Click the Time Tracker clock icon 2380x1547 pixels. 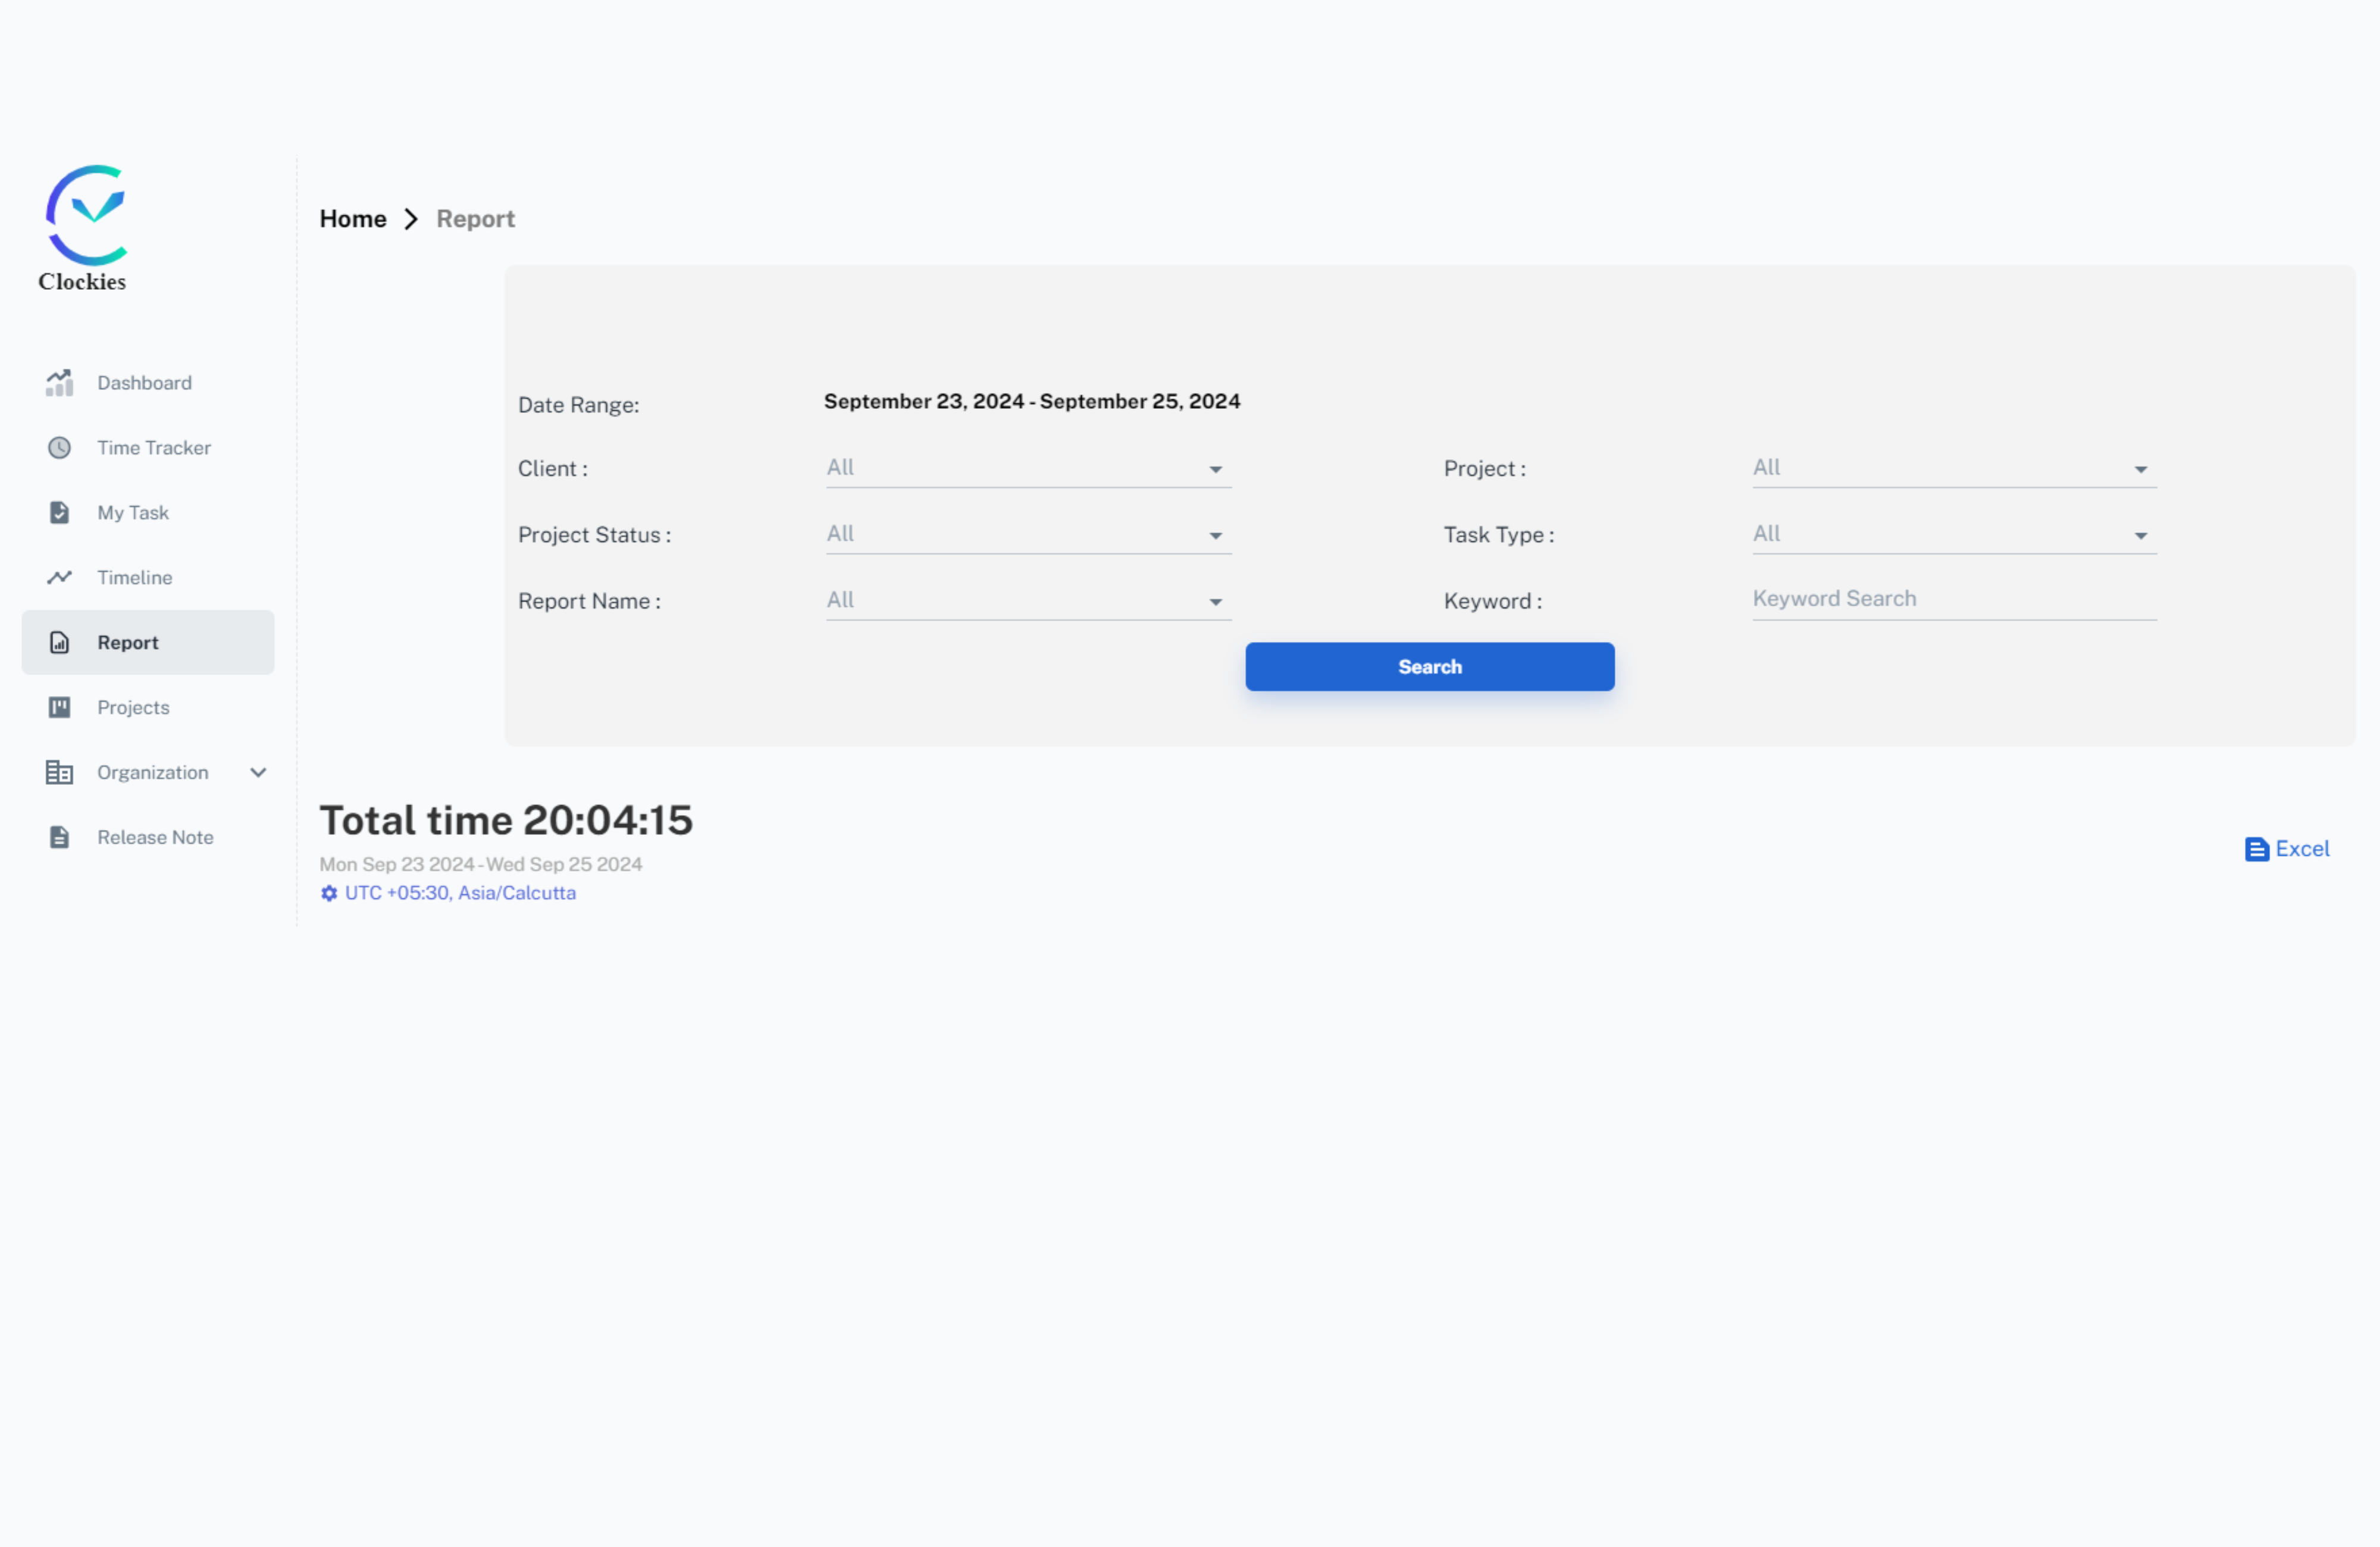coord(59,448)
